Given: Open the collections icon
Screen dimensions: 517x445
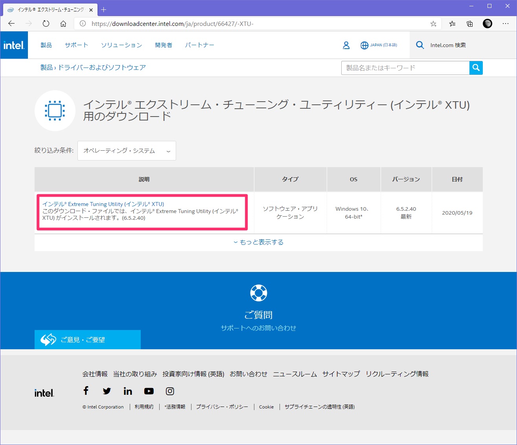Looking at the screenshot, I should (470, 24).
